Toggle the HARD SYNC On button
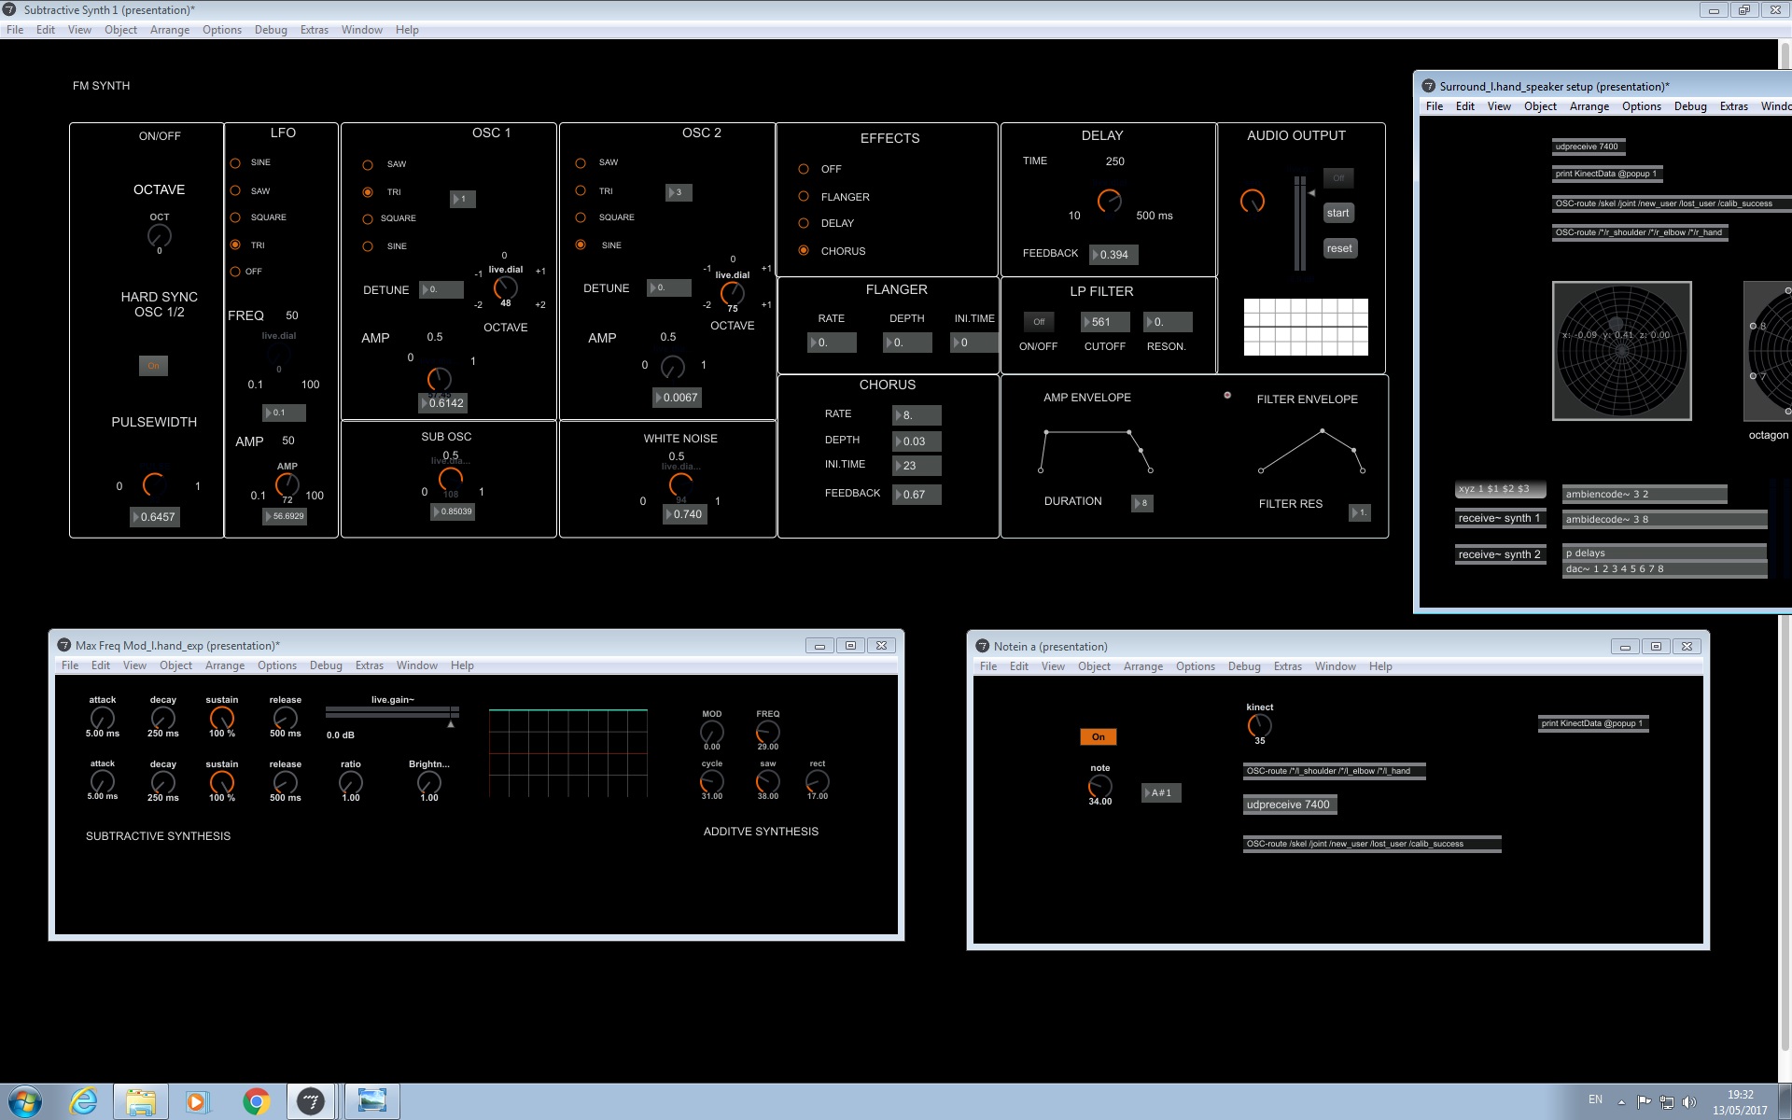 point(154,366)
